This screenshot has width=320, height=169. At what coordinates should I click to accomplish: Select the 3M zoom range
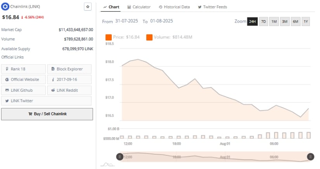(x=285, y=21)
